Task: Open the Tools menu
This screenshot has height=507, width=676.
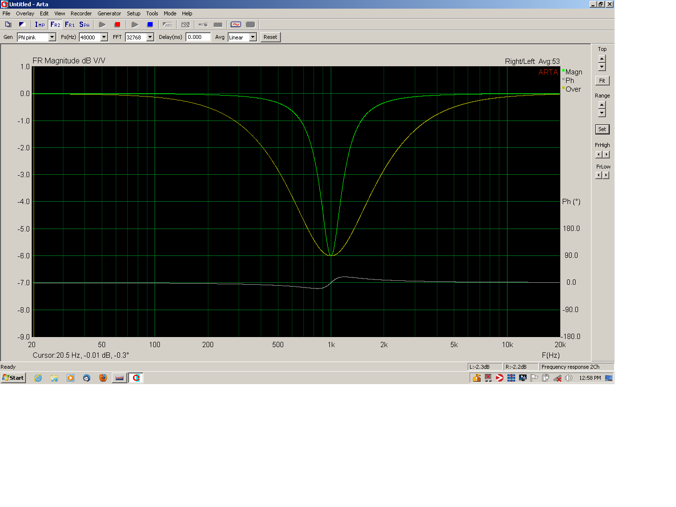Action: tap(152, 13)
